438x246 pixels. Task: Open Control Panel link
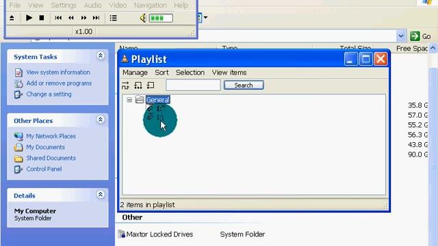coord(44,169)
